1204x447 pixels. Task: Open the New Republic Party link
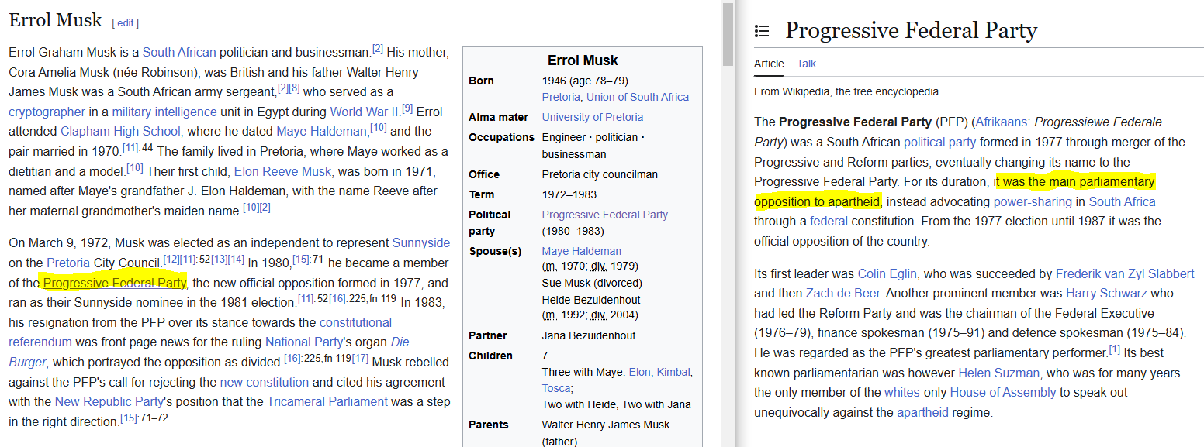(109, 401)
